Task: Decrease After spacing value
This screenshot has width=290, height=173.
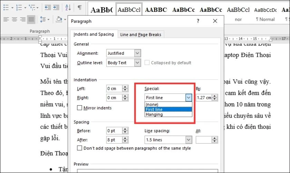Action: (x=125, y=142)
